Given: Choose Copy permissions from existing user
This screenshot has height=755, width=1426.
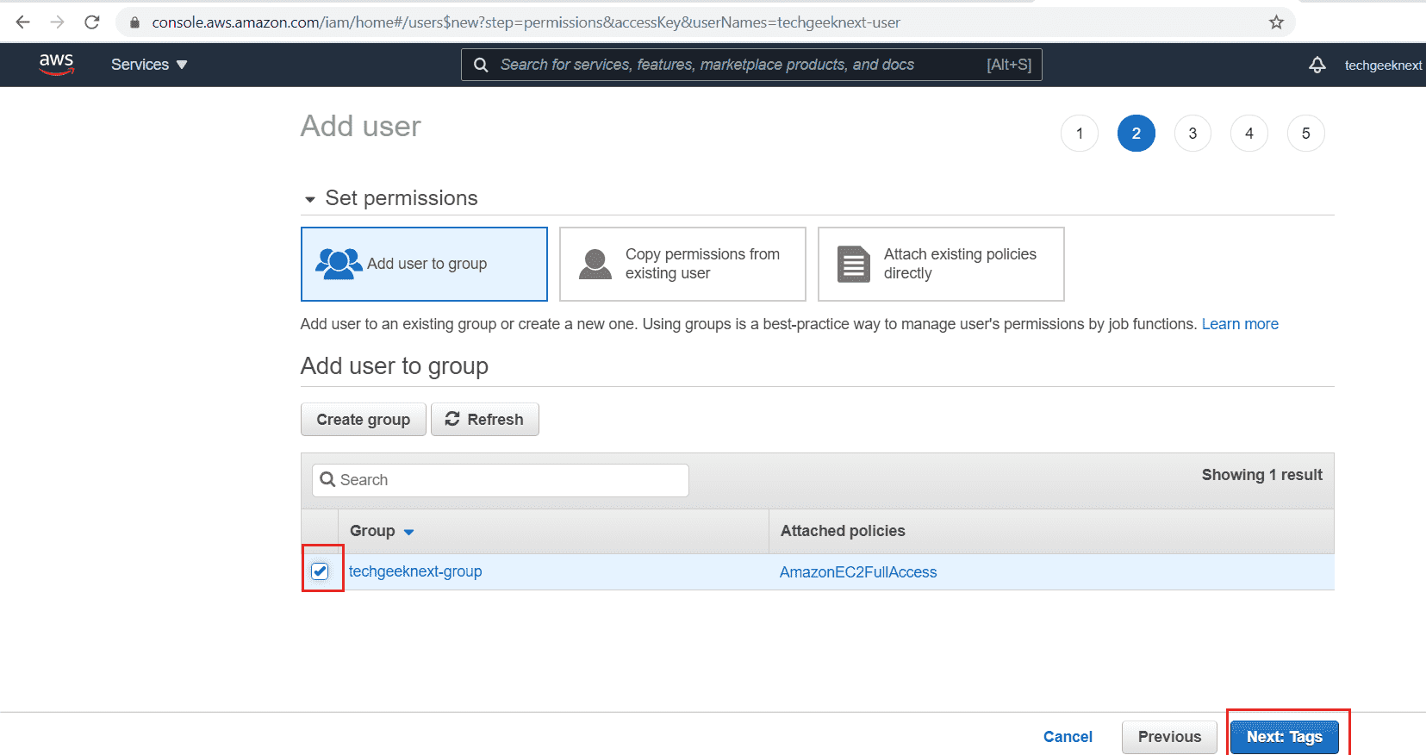Looking at the screenshot, I should [682, 264].
